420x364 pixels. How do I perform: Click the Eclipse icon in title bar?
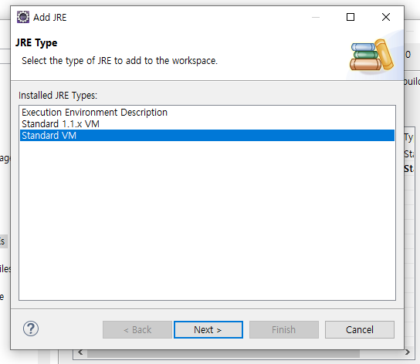pos(23,17)
